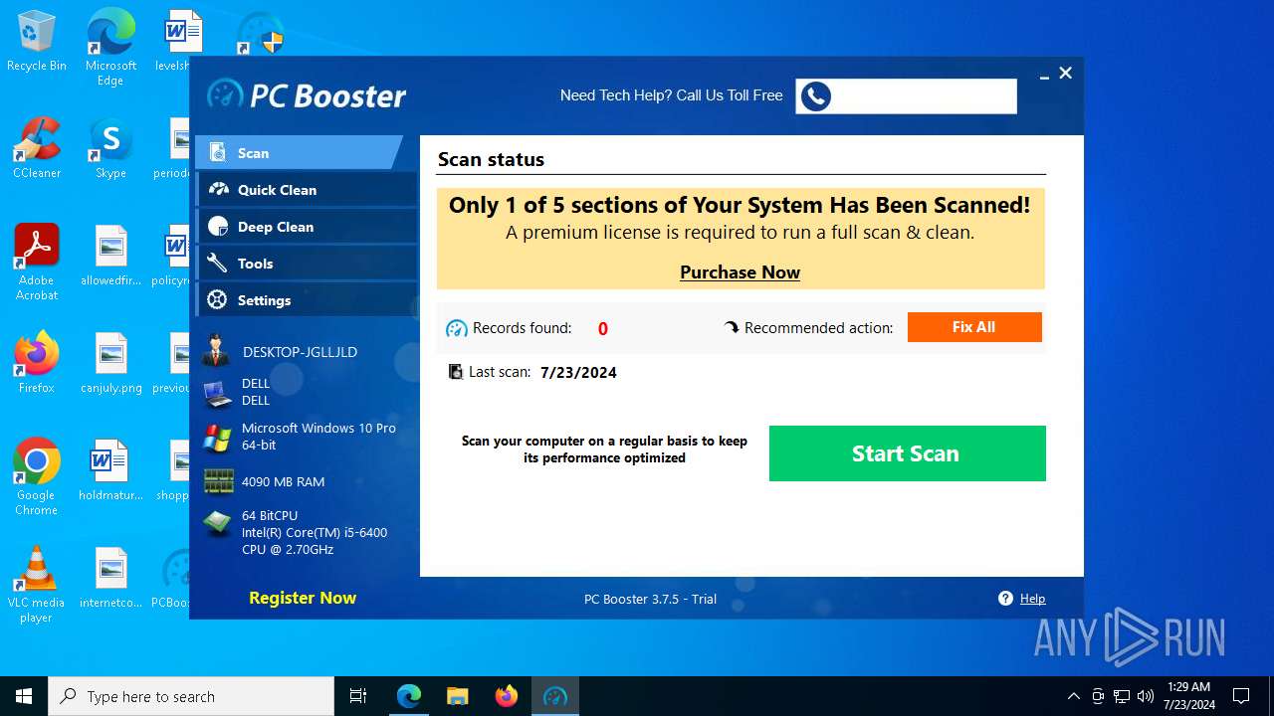Open the Scan tab in PC Booster

tap(299, 153)
